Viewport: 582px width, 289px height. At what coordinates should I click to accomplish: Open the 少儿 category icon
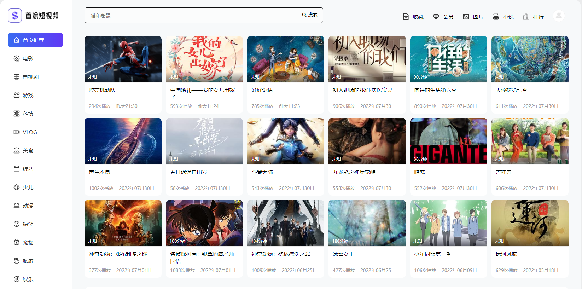pos(17,187)
